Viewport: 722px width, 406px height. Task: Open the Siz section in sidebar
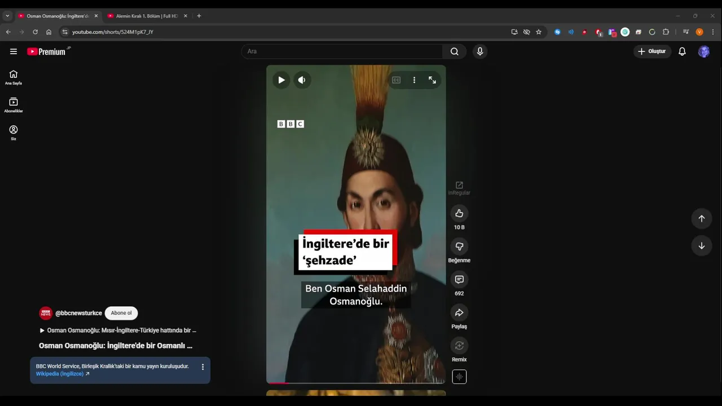pyautogui.click(x=14, y=133)
